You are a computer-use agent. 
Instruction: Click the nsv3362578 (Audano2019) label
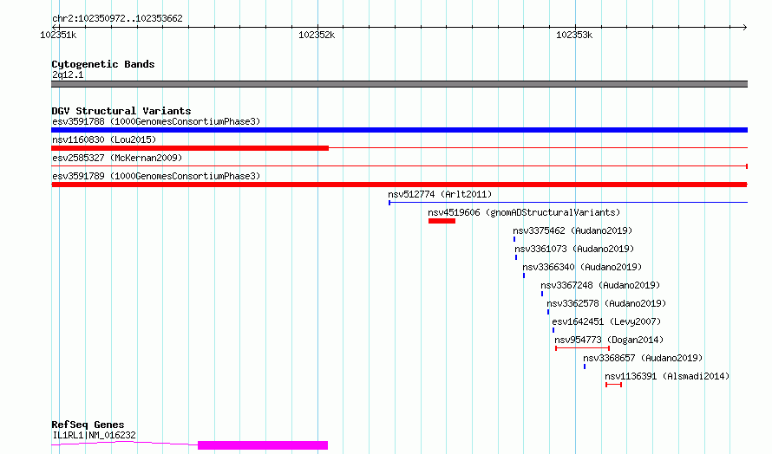pyautogui.click(x=606, y=303)
